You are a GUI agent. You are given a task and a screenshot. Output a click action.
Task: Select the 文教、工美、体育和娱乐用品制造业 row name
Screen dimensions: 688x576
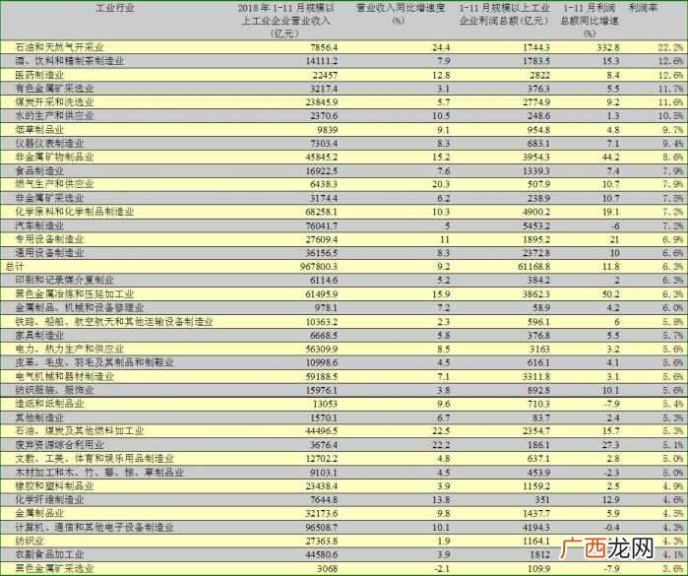pyautogui.click(x=94, y=459)
